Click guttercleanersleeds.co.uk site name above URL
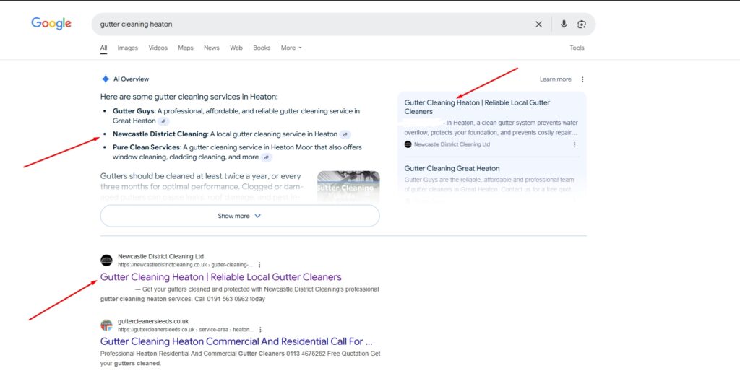The height and width of the screenshot is (376, 740). click(153, 321)
